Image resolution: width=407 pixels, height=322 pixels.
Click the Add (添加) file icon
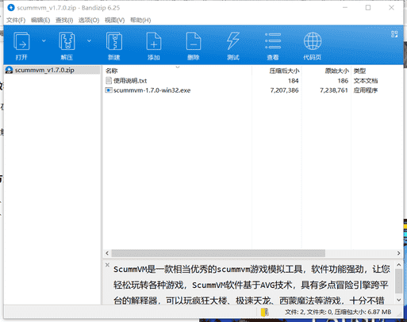tap(154, 41)
